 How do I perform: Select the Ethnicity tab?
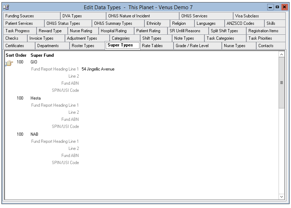[x=157, y=23]
